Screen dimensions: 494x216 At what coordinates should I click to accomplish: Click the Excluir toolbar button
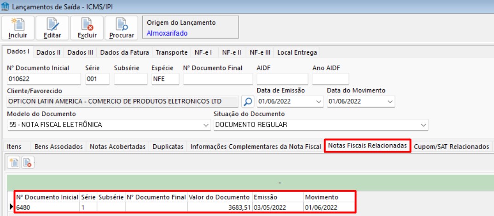(x=87, y=28)
